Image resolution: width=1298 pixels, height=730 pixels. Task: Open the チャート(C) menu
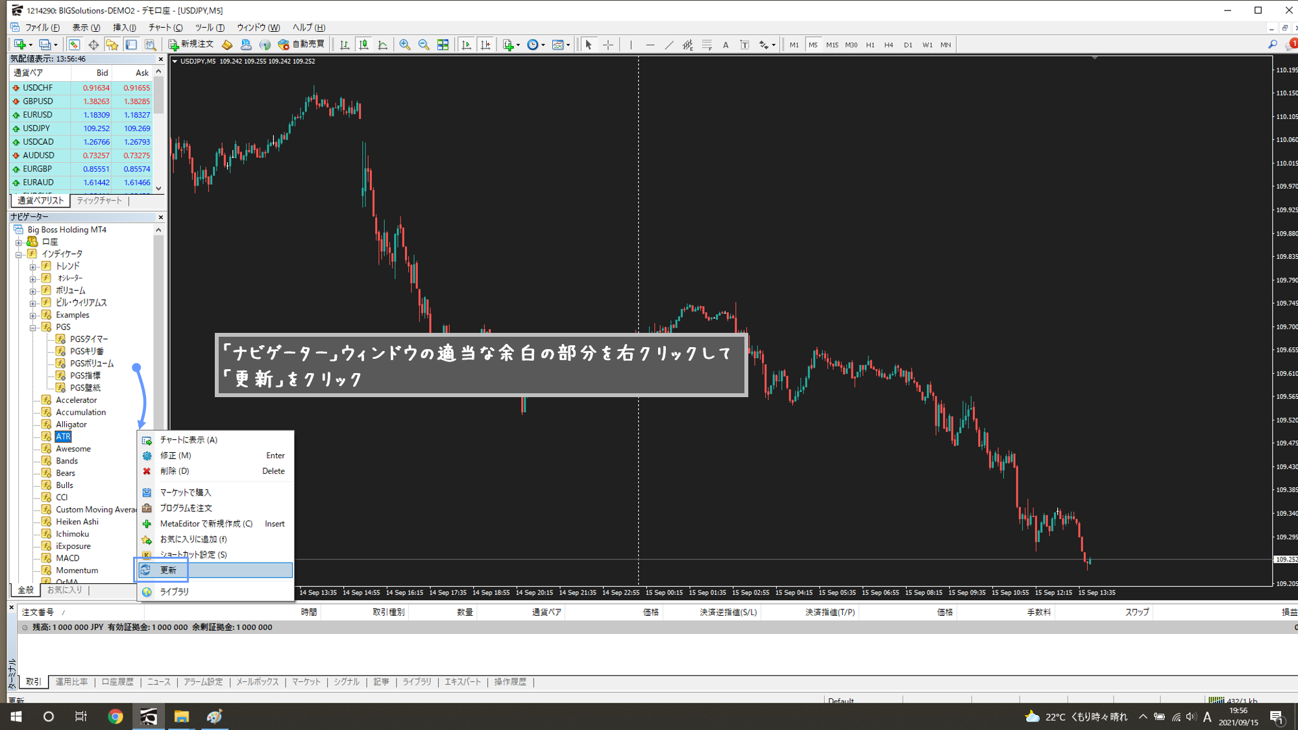[x=165, y=27]
